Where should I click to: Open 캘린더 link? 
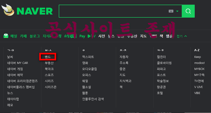[161, 57]
